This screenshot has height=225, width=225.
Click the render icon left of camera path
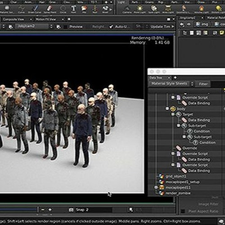[x=10, y=27]
